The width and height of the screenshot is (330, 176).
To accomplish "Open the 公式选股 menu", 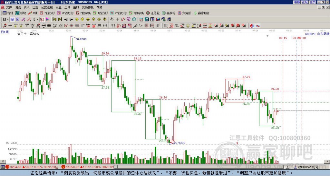I will [47, 7].
